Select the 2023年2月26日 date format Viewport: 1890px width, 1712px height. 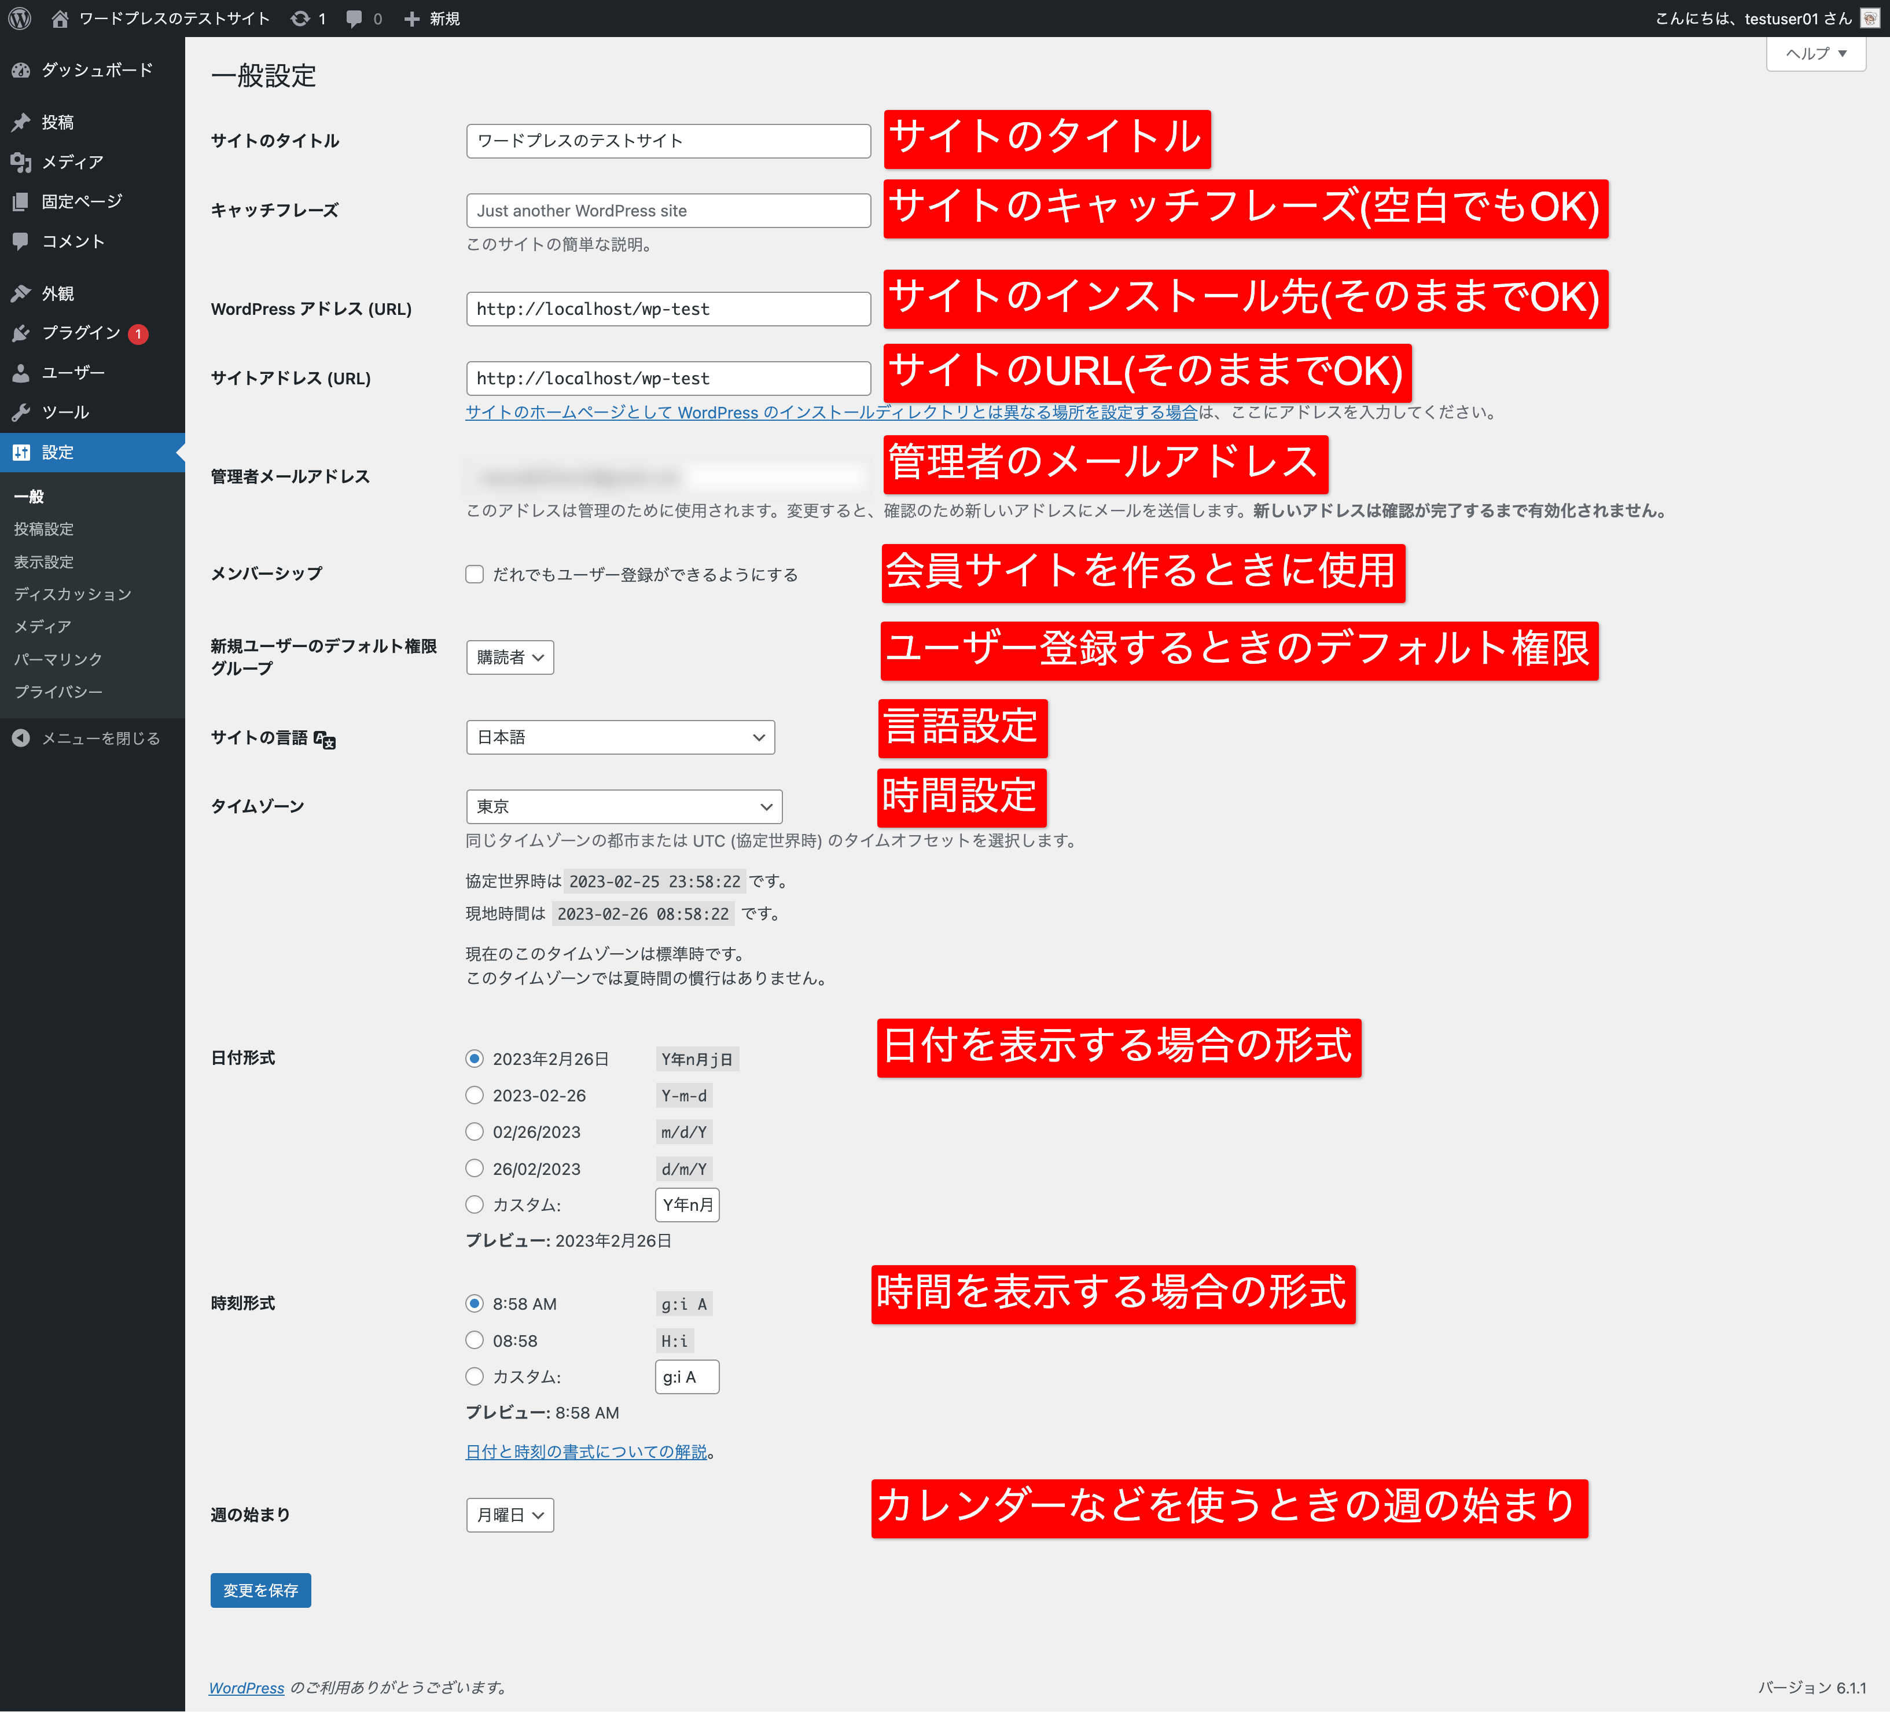point(475,1059)
